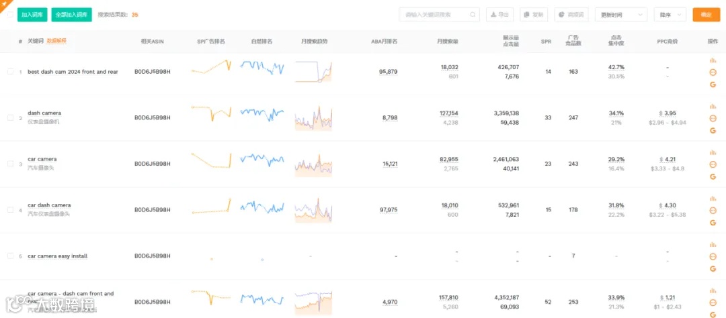
Task: Click more options circle in best dash cam 2024 row
Action: [x=713, y=72]
